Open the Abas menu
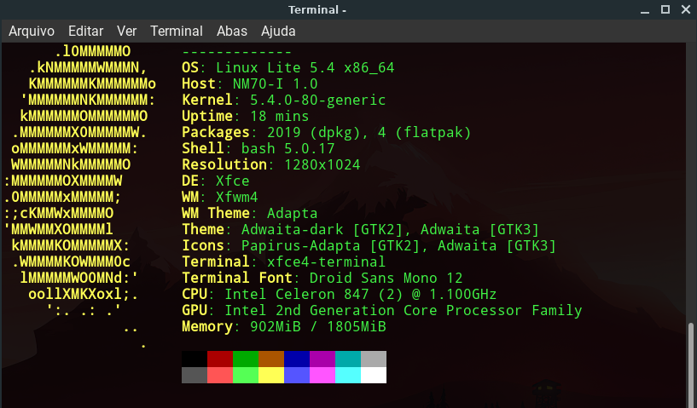 [231, 31]
